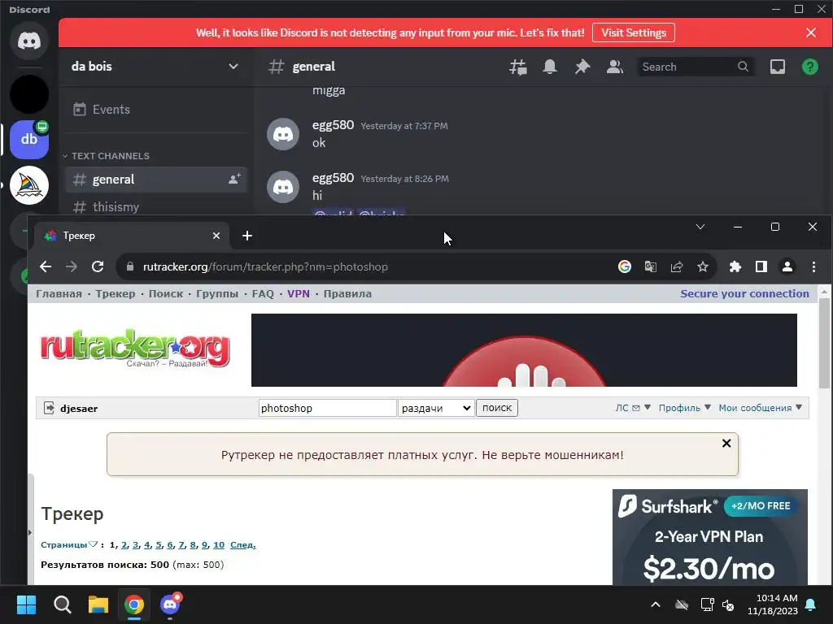Expand Страницы page selector
This screenshot has width=833, height=624.
coord(69,545)
